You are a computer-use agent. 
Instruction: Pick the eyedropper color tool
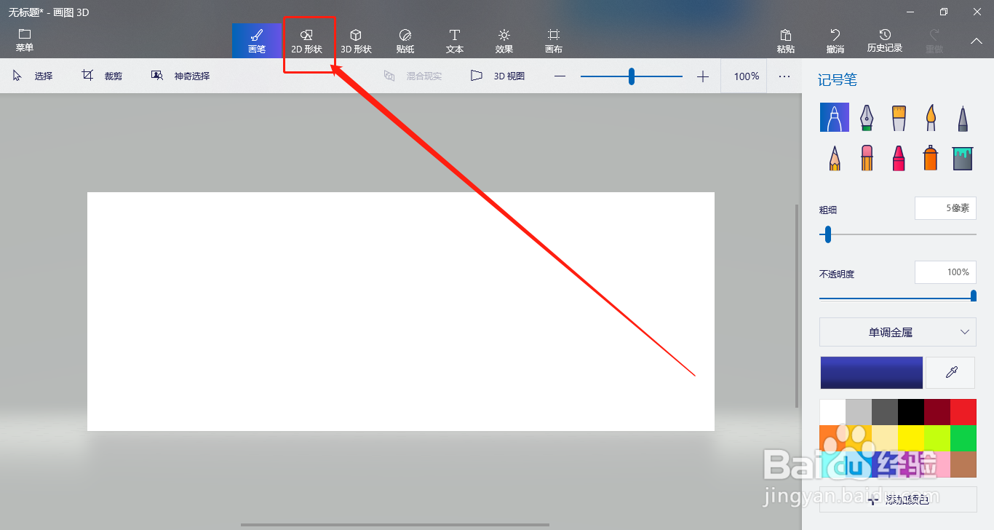[x=950, y=373]
